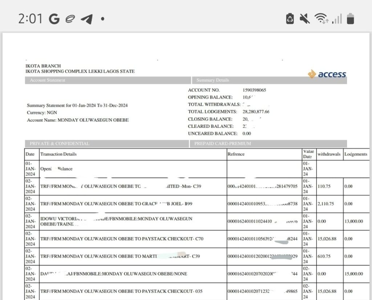The width and height of the screenshot is (372, 300).
Task: Select the TOTAL WITHDRAWALS label
Action: [214, 104]
